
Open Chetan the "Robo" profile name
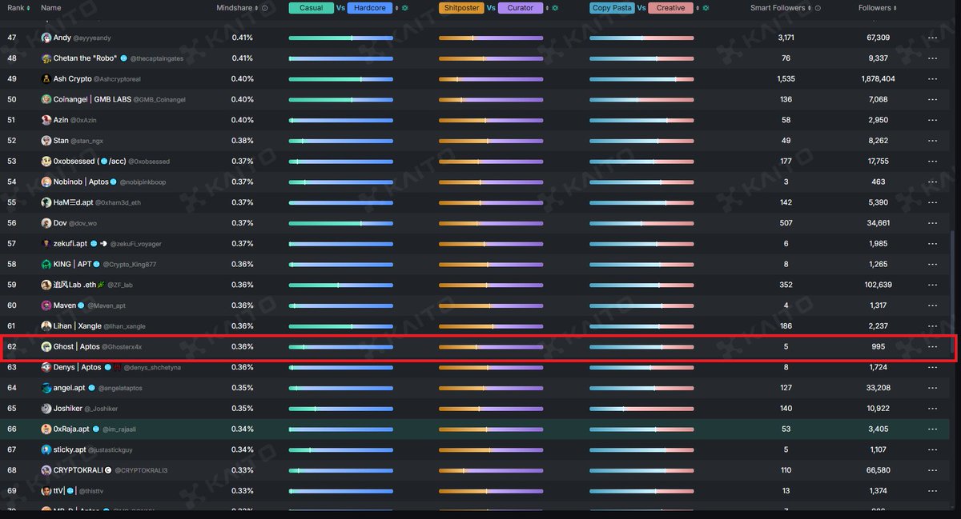(x=86, y=58)
